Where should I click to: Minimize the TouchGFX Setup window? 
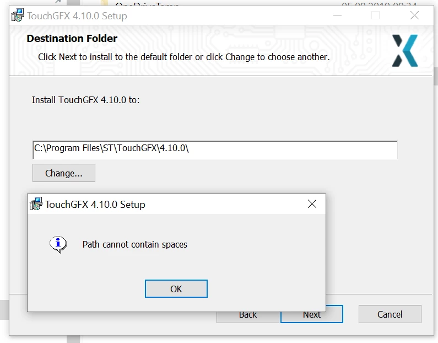[337, 15]
